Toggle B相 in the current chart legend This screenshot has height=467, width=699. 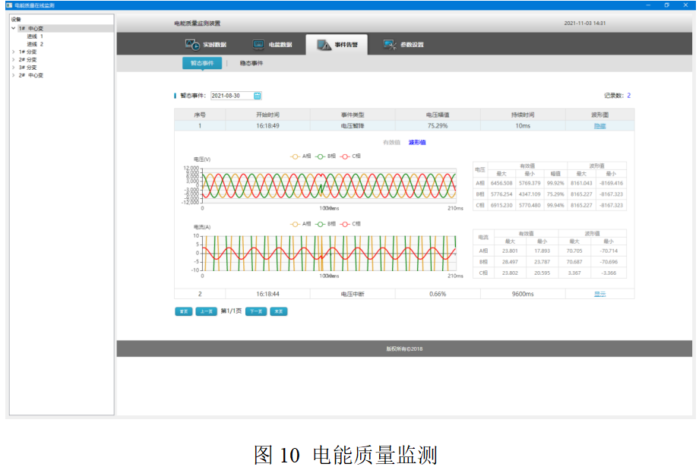point(325,224)
